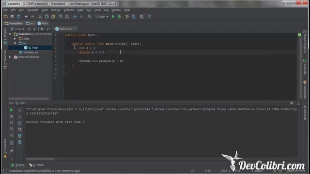
Task: Click the Save All toolbar icon
Action: pos(12,17)
